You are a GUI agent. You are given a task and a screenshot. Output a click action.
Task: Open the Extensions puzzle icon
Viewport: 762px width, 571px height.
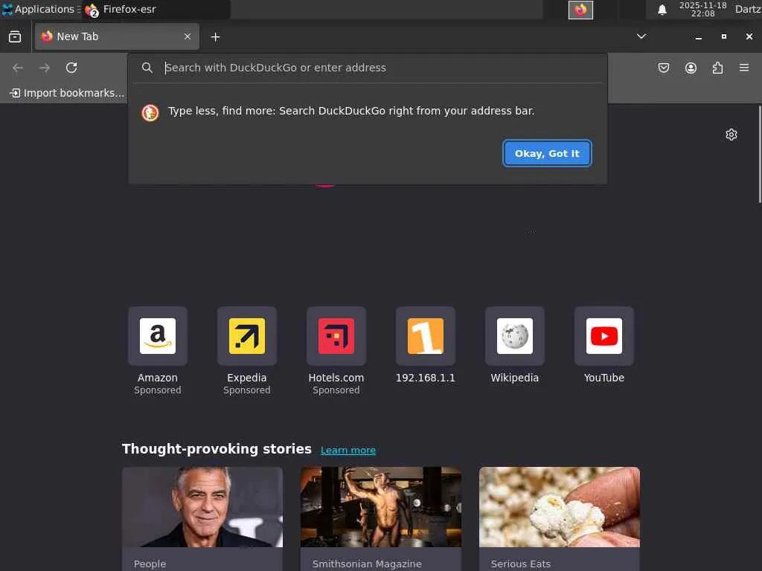(x=717, y=68)
